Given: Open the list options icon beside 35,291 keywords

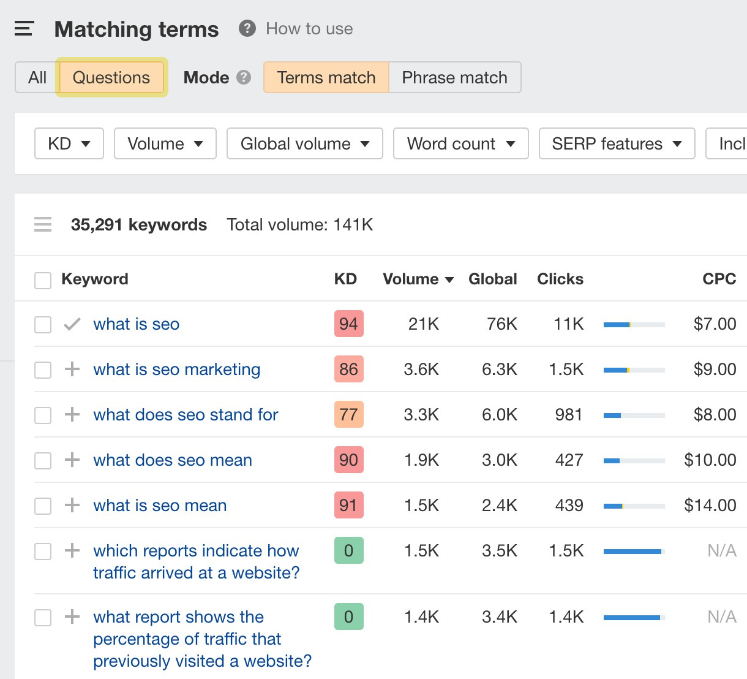Looking at the screenshot, I should coord(43,224).
